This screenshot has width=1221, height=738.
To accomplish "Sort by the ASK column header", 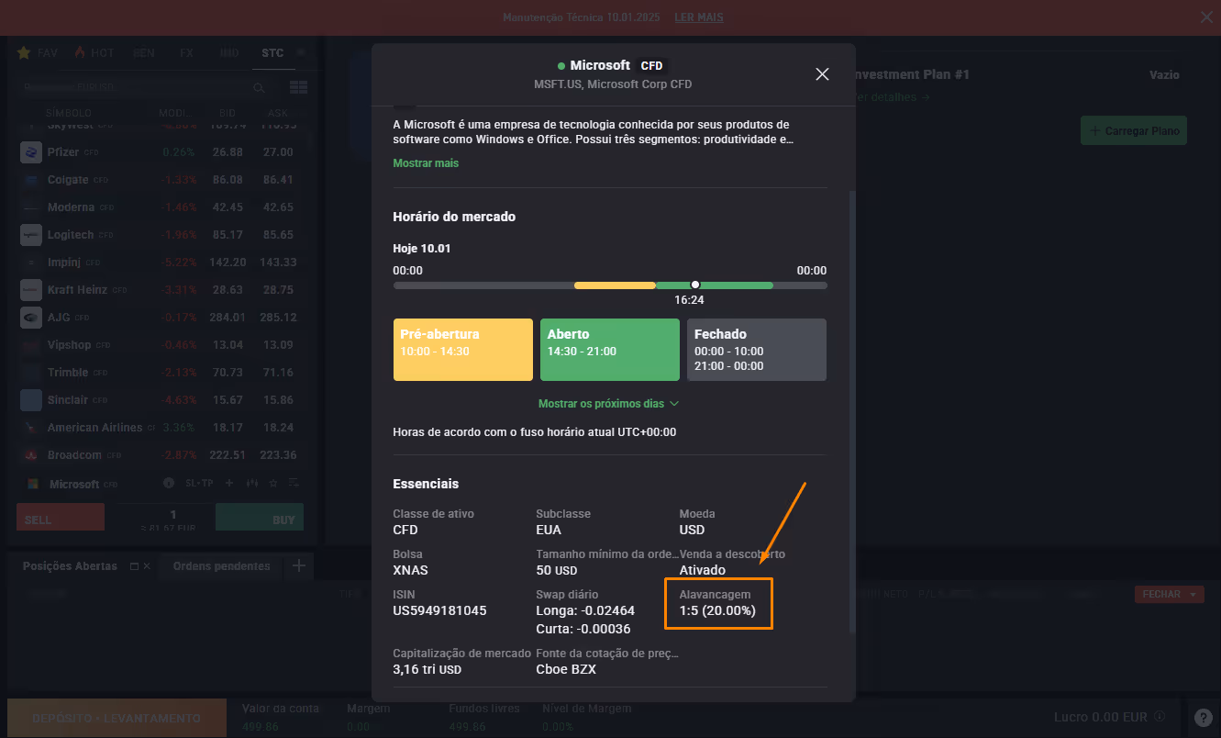I will click(278, 112).
